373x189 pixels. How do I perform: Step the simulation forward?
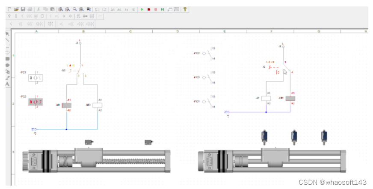pos(163,9)
